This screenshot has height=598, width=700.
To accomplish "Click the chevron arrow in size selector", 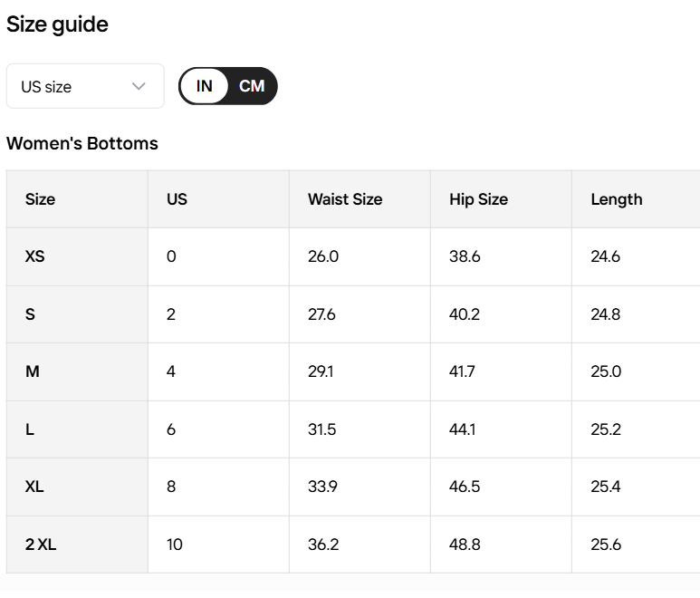I will click(139, 87).
